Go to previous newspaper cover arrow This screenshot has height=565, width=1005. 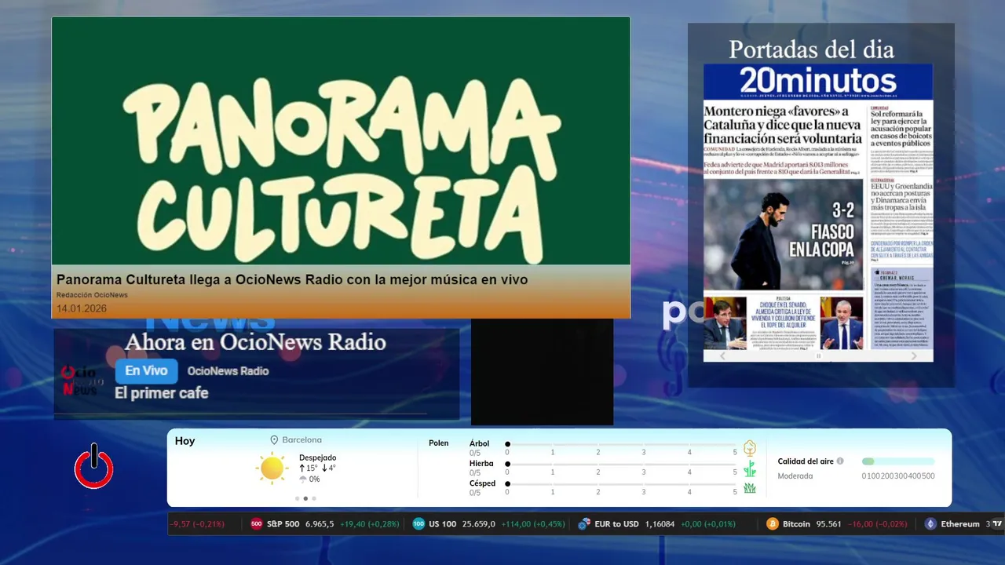(x=723, y=355)
